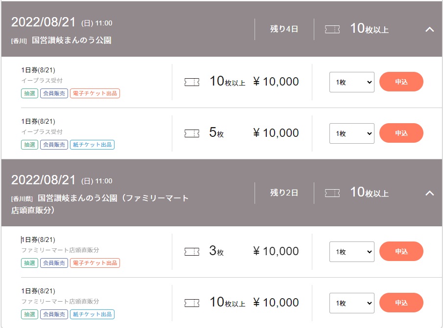The image size is (443, 328).
Task: Click ticket icon beside 5枚 listing
Action: [192, 133]
